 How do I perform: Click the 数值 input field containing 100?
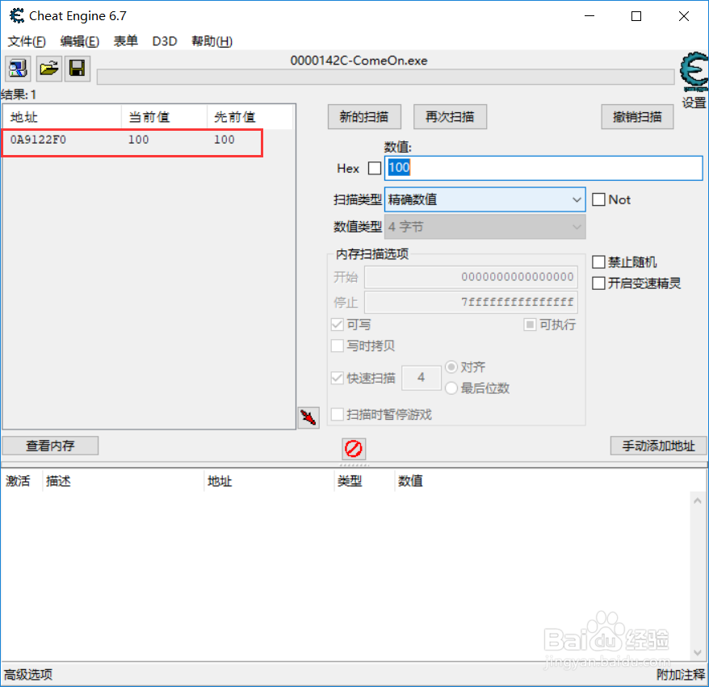coord(543,168)
